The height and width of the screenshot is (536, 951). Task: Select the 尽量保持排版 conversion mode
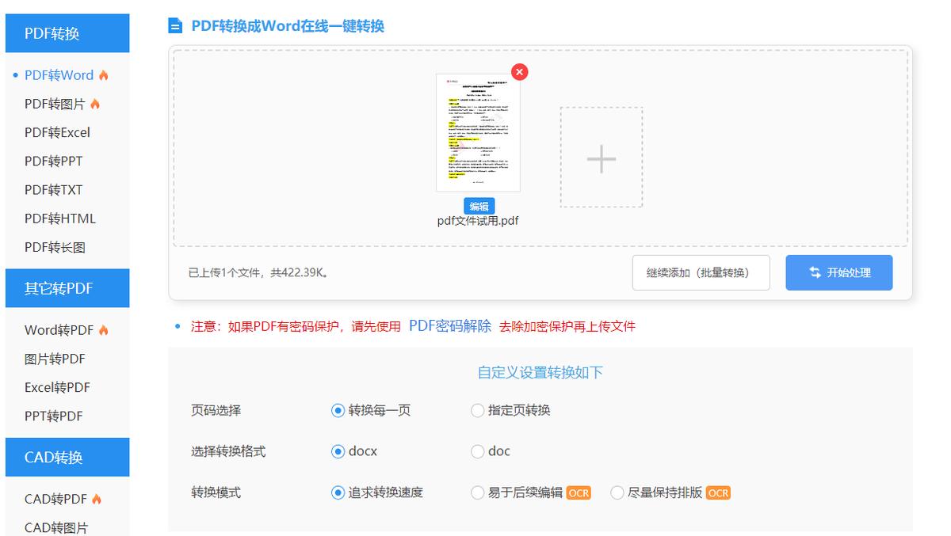click(x=617, y=492)
